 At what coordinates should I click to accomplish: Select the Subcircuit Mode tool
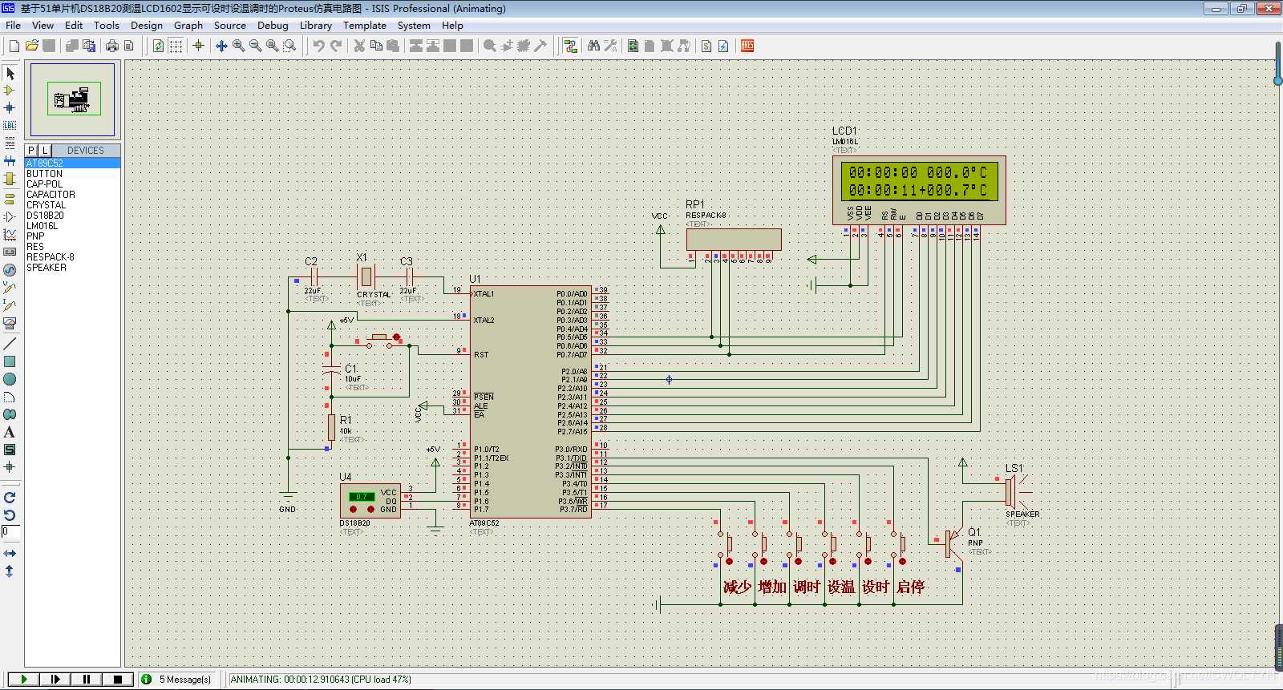pyautogui.click(x=10, y=178)
